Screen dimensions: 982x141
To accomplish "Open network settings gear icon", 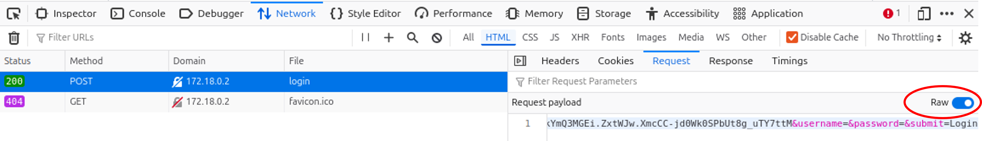I will coord(965,37).
